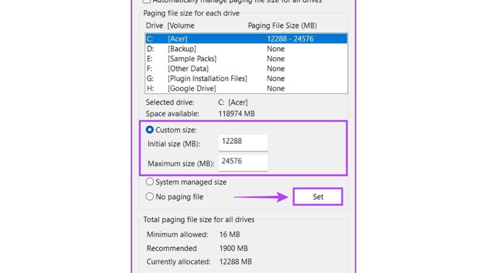Image resolution: width=486 pixels, height=273 pixels.
Task: Enable the System managed size option
Action: [150, 182]
